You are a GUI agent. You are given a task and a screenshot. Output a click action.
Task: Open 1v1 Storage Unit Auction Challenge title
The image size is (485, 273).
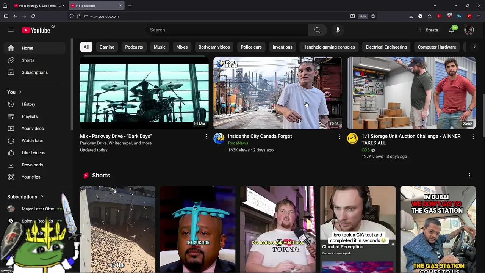click(411, 140)
